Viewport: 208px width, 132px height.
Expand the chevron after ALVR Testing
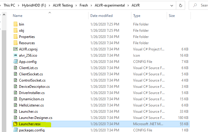click(76, 5)
